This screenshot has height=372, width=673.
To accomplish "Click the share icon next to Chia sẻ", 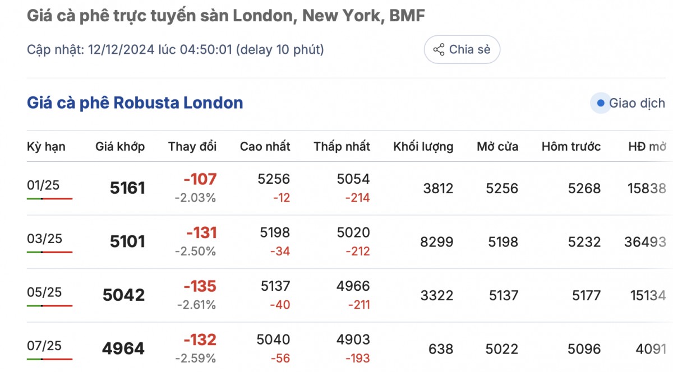I will tap(439, 49).
